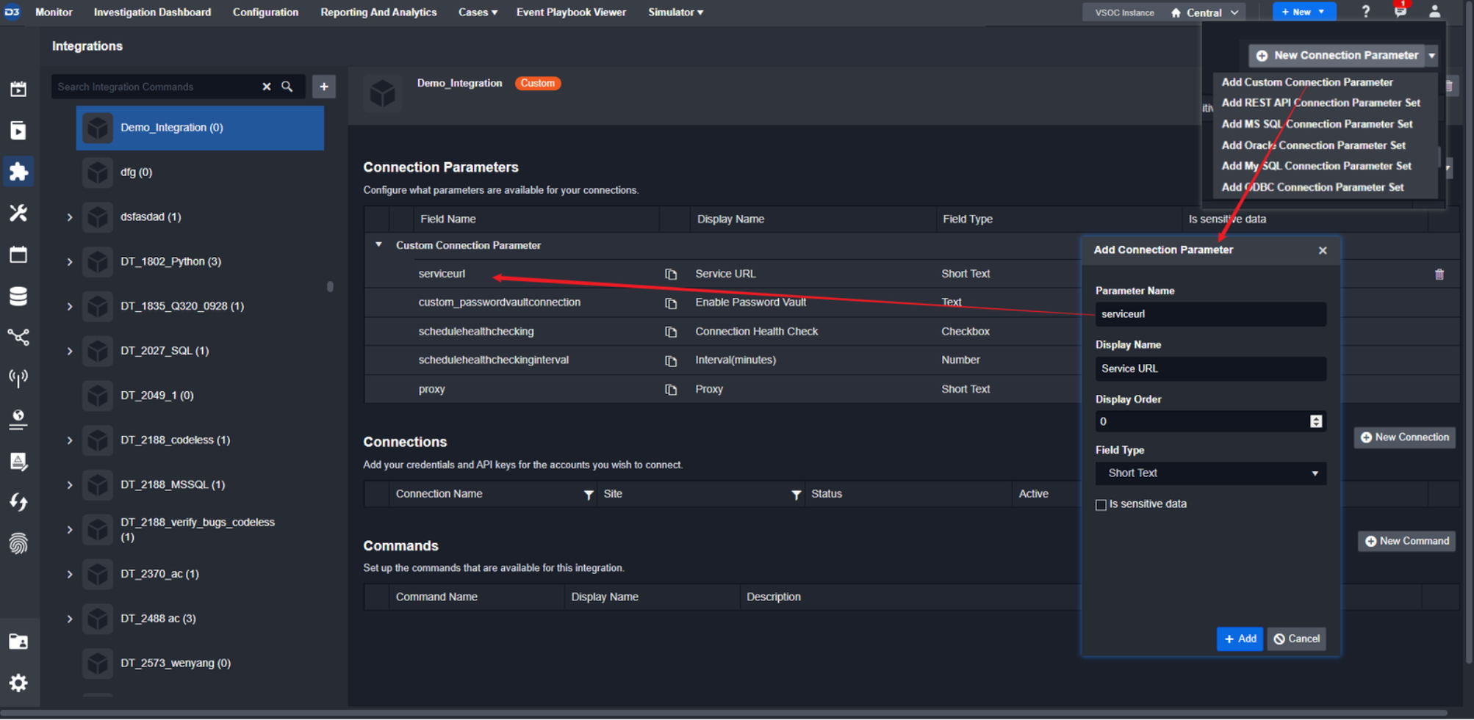Expand the DT_1835_Q320_0928 integration
This screenshot has width=1474, height=720.
[70, 307]
